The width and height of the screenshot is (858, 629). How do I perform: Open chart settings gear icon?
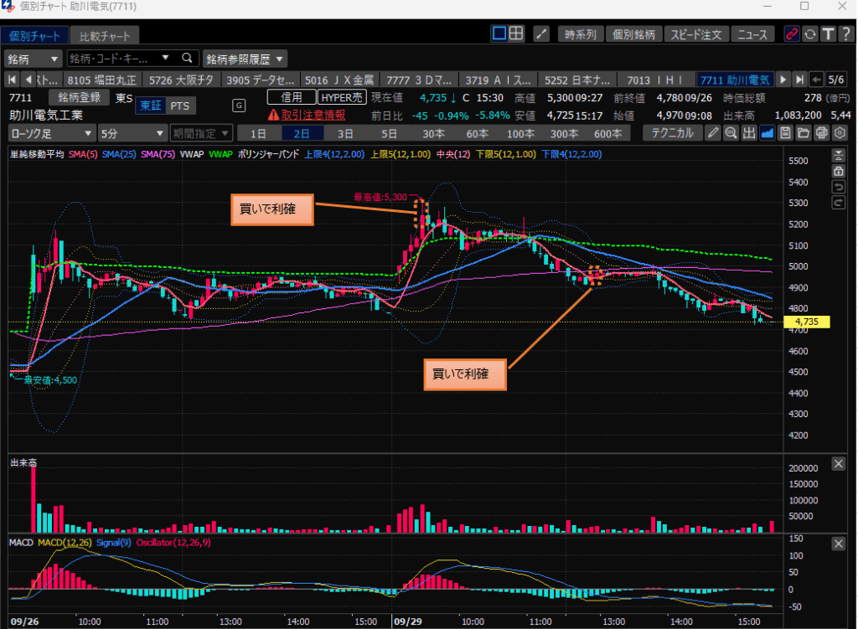[840, 133]
